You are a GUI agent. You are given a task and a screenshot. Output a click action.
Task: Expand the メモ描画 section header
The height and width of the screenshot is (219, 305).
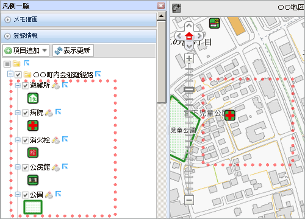[x=79, y=19]
